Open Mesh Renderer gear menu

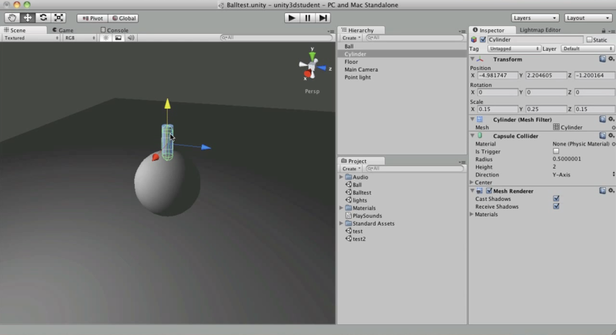(611, 190)
